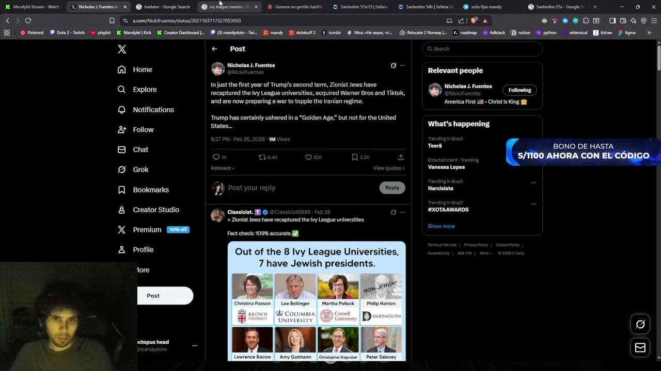Click the Reply button

tap(392, 188)
